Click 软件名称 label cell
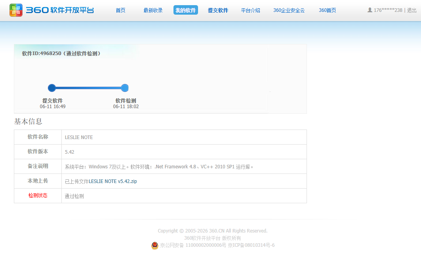 (x=38, y=137)
